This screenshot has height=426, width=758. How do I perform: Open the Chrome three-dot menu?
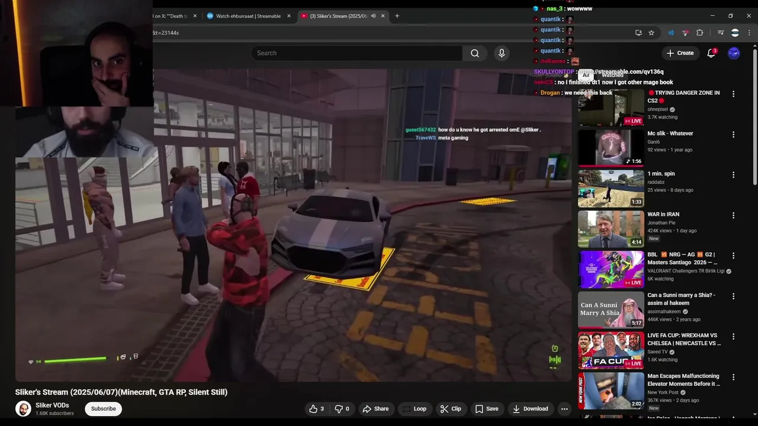pyautogui.click(x=749, y=33)
